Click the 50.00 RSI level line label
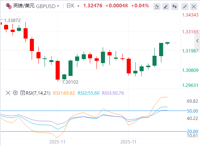The width and height of the screenshot is (200, 146). click(193, 111)
